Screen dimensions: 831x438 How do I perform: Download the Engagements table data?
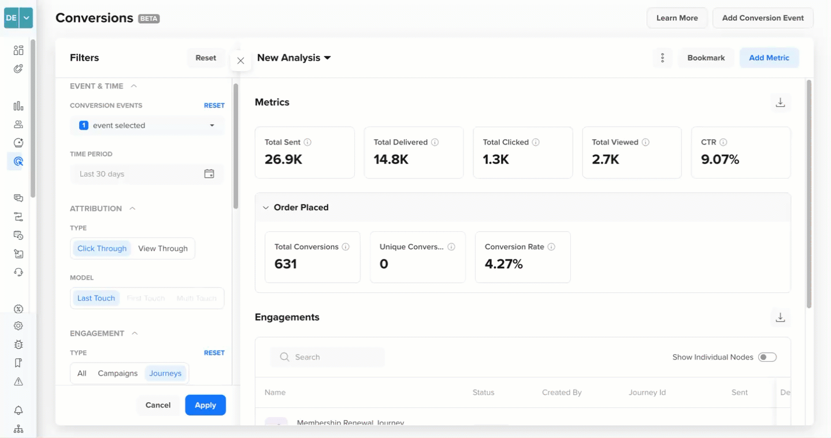pos(780,317)
